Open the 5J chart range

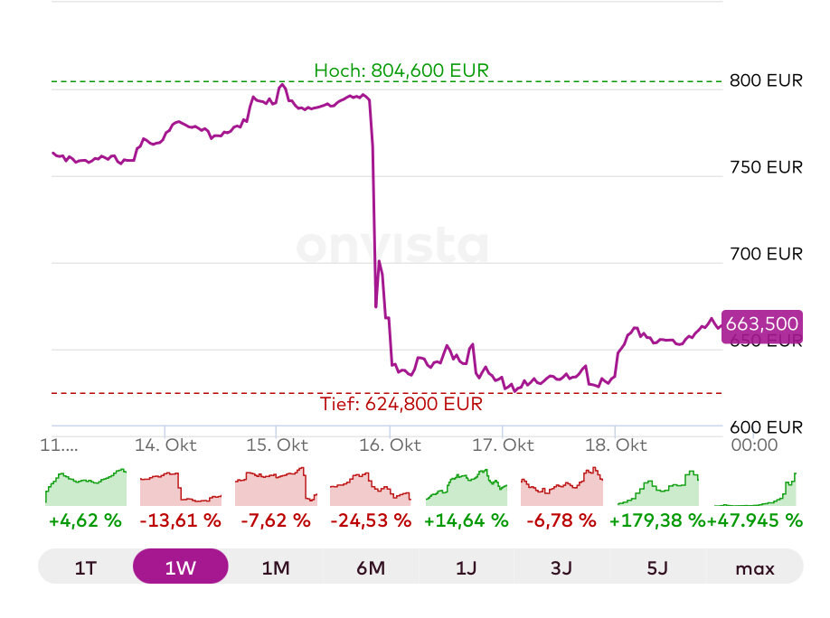pos(657,567)
